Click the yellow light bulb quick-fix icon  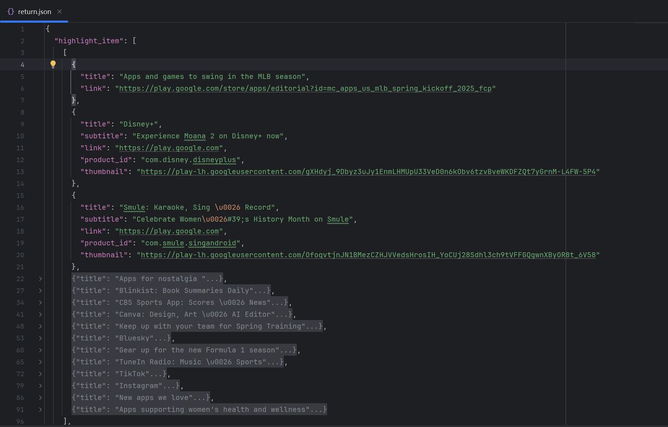(53, 64)
